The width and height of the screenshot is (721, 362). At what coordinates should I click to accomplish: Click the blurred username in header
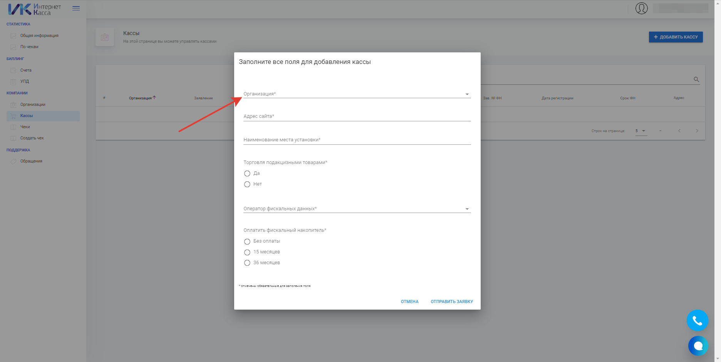(x=681, y=8)
